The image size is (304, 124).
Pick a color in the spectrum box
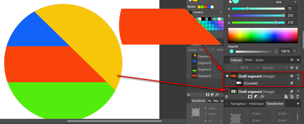[x=263, y=35]
